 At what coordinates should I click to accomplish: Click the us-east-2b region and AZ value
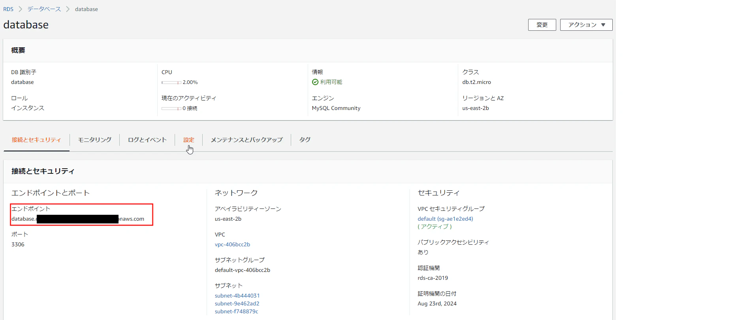[476, 108]
